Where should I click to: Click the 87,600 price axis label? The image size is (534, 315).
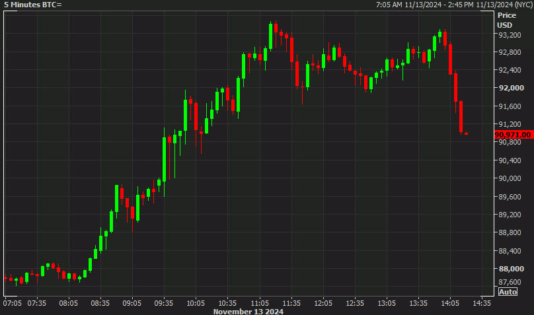[x=510, y=282]
